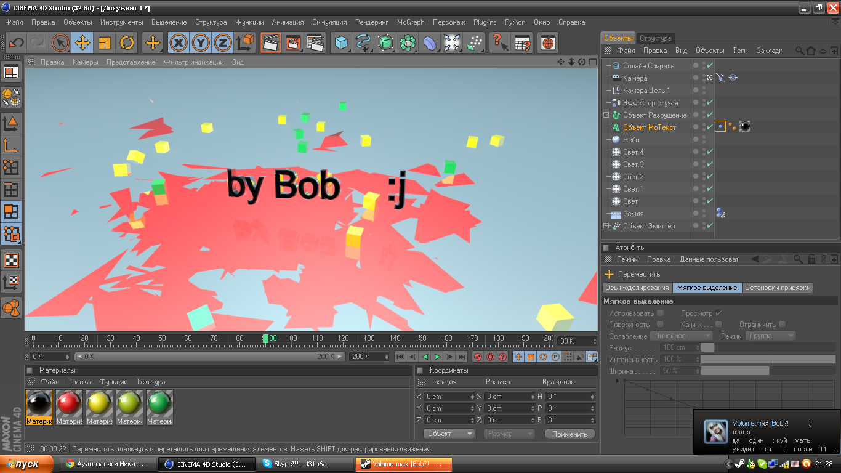
Task: Open the Ослабление dropdown
Action: pos(682,336)
